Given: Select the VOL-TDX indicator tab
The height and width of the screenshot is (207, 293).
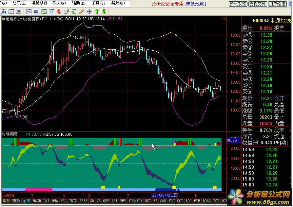Looking at the screenshot, I should tap(136, 201).
